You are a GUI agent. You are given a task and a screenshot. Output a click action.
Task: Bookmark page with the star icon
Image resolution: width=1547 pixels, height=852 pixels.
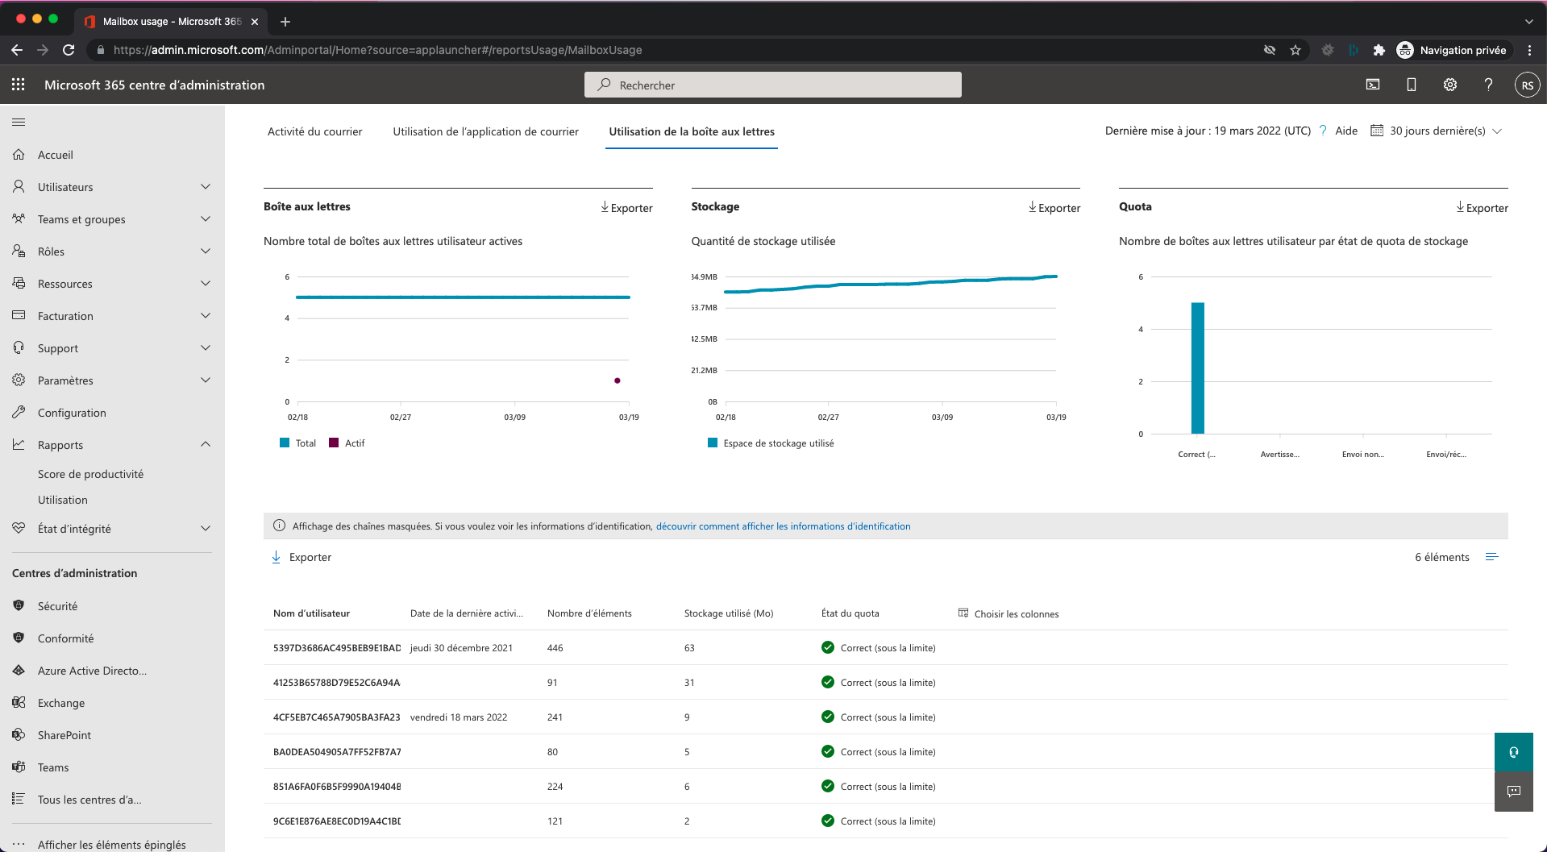1295,50
